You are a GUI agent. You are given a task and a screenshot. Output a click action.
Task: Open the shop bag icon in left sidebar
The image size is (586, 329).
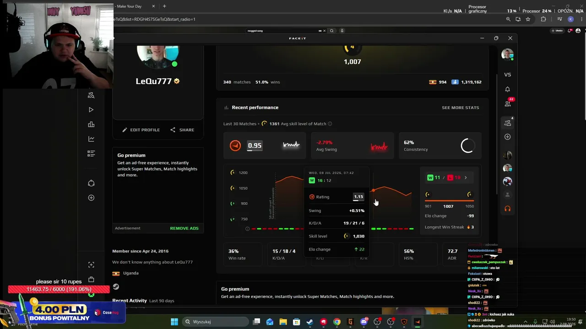[x=91, y=280]
